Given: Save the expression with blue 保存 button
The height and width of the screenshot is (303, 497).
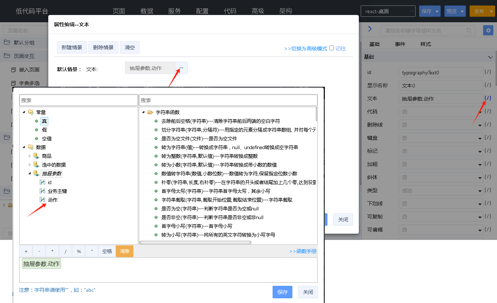Looking at the screenshot, I should (x=282, y=292).
